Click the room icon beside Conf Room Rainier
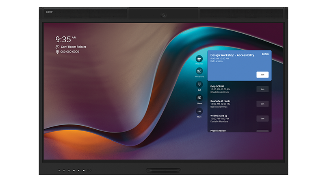325x183 pixels. (57, 47)
